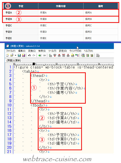This screenshot has height=163, width=121.
Task: Click the green Save floppy icon
Action: 19,56
